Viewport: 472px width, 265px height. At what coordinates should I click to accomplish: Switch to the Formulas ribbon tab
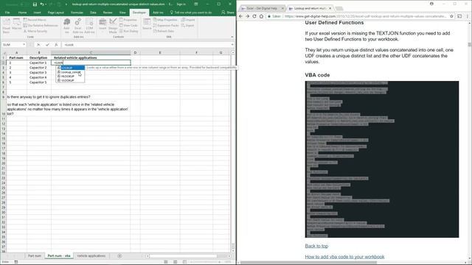click(x=77, y=13)
